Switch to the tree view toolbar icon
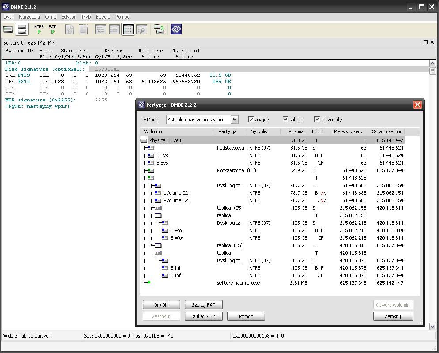The width and height of the screenshot is (439, 353). pos(101,29)
